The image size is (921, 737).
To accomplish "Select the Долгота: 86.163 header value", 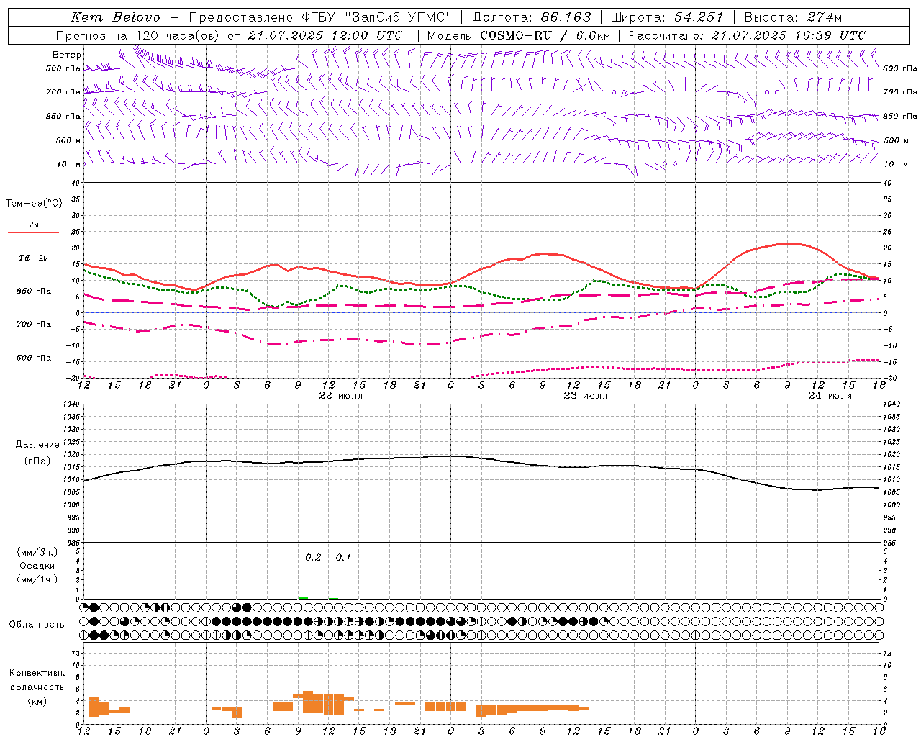I will point(532,17).
